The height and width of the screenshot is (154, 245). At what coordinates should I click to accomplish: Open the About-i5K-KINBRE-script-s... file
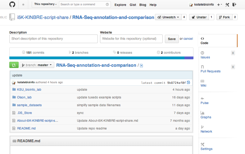pyautogui.click(x=38, y=120)
